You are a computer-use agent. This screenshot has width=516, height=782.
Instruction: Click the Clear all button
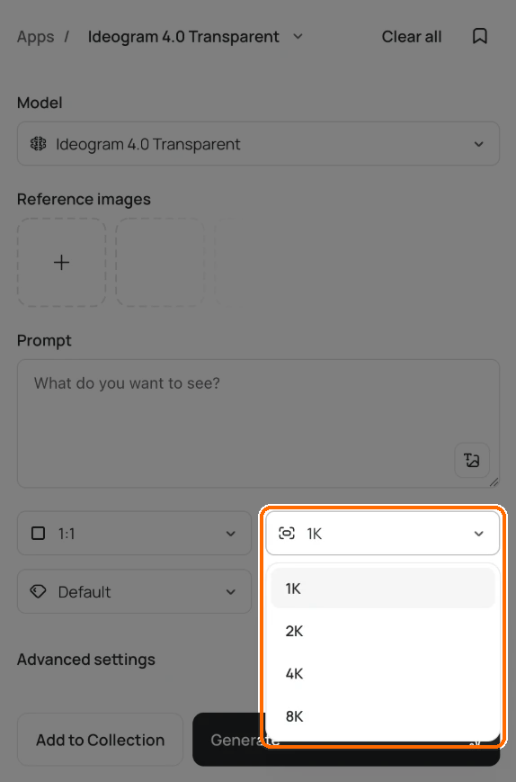tap(412, 37)
